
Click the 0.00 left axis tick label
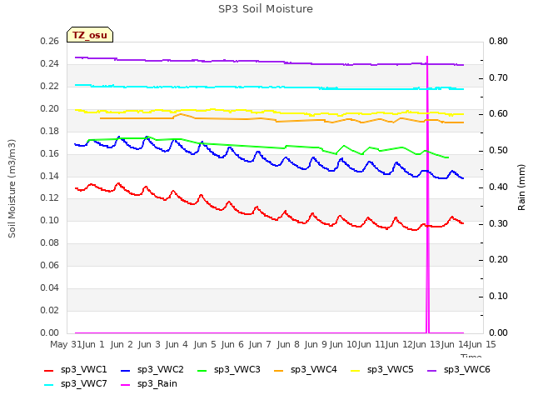tap(50, 332)
